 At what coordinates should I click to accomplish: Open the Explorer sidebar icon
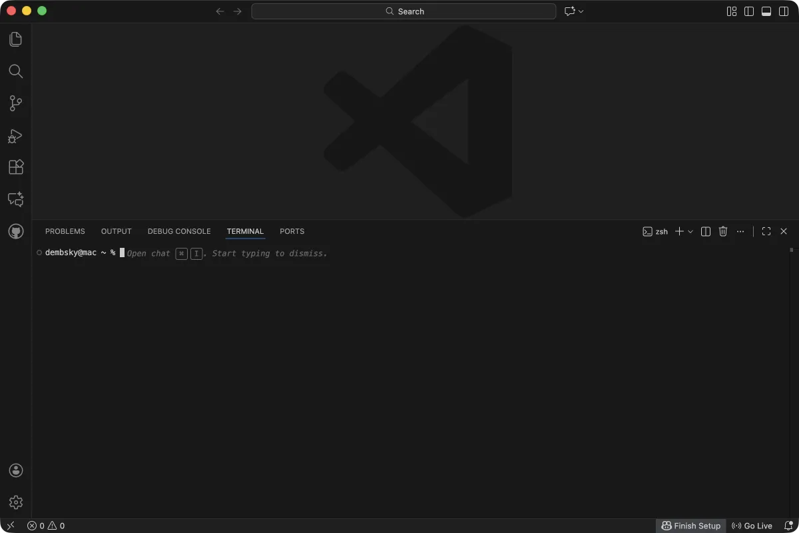[x=15, y=39]
